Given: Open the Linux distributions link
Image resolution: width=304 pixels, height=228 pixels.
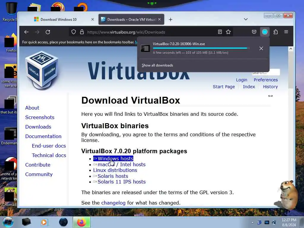Looking at the screenshot, I should (115, 170).
